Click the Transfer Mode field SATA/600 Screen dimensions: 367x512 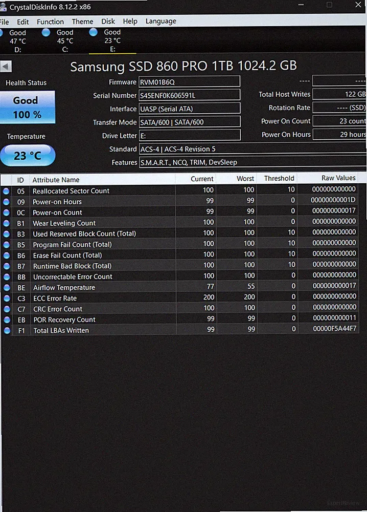(189, 122)
